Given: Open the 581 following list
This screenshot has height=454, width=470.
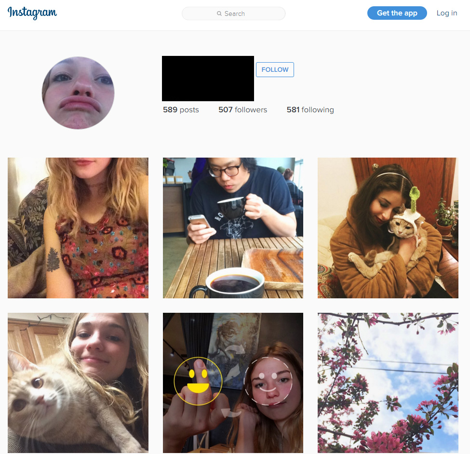Looking at the screenshot, I should [x=310, y=110].
